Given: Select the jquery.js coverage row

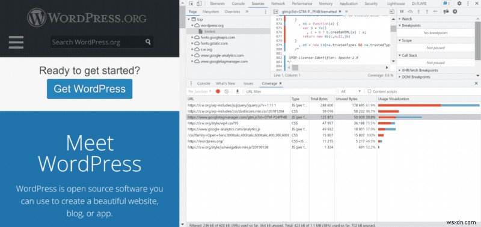Looking at the screenshot, I should click(x=334, y=105).
